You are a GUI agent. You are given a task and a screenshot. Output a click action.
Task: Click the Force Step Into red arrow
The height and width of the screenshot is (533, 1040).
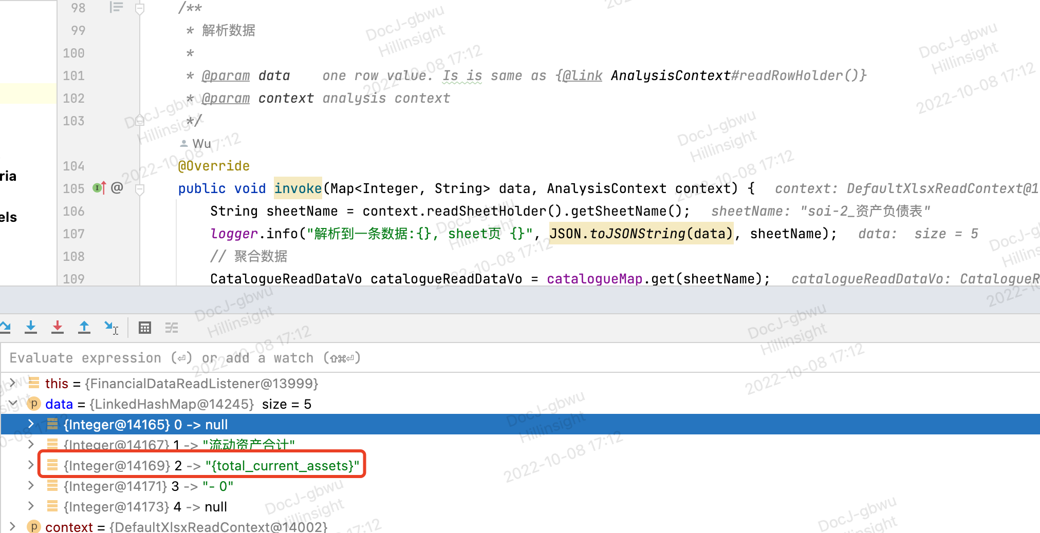[x=58, y=328]
